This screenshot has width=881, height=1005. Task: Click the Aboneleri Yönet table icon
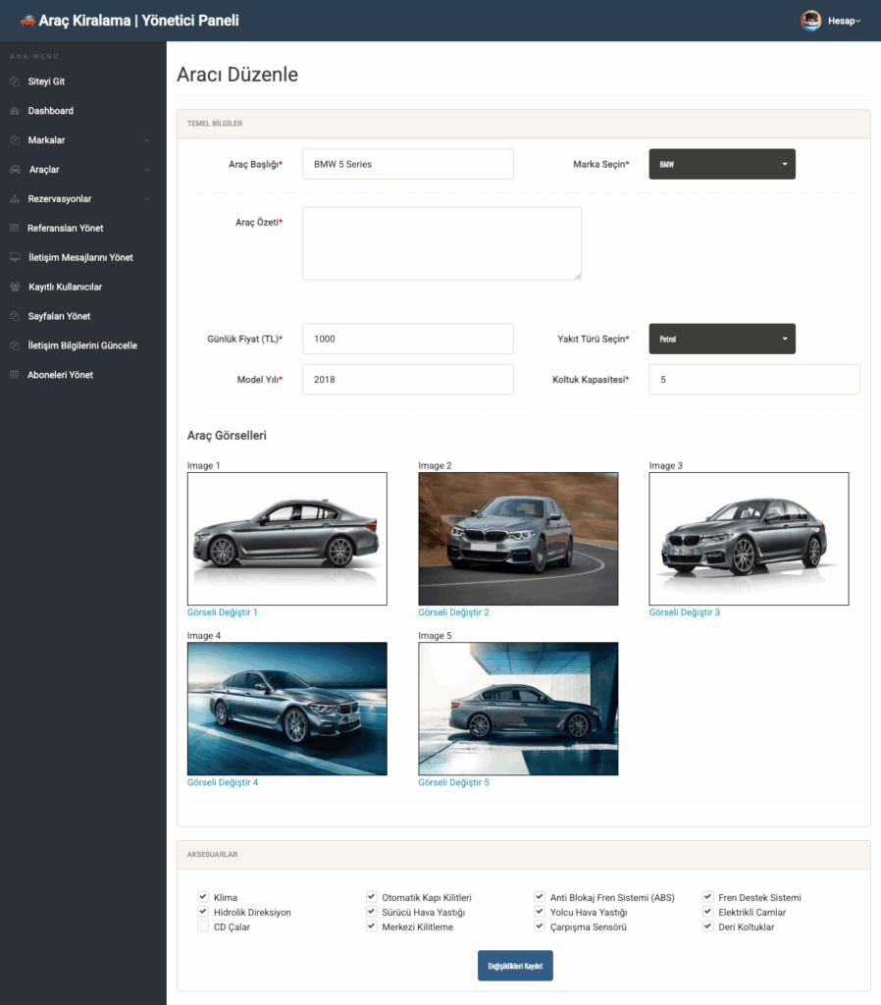[x=15, y=375]
